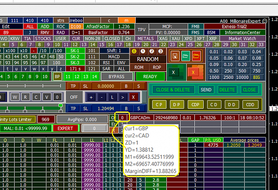Select the KRW tab
Screen dimensions: 278x190
click(15, 38)
